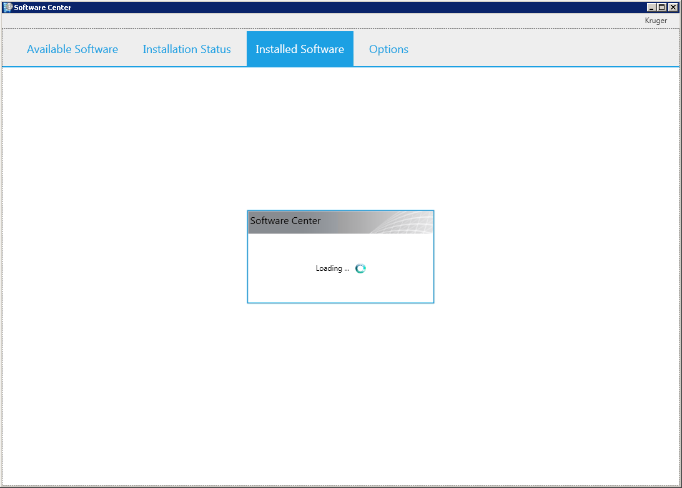Click the Loading ... text
The height and width of the screenshot is (488, 682).
click(332, 268)
